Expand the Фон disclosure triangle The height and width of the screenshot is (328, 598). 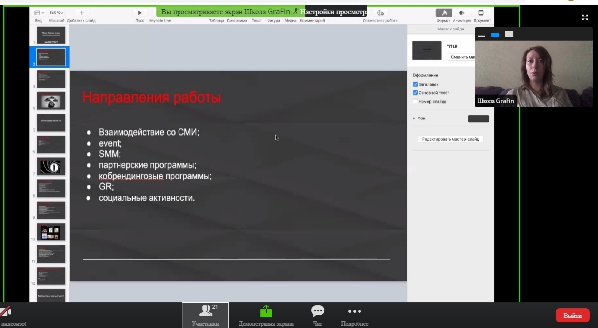[414, 119]
